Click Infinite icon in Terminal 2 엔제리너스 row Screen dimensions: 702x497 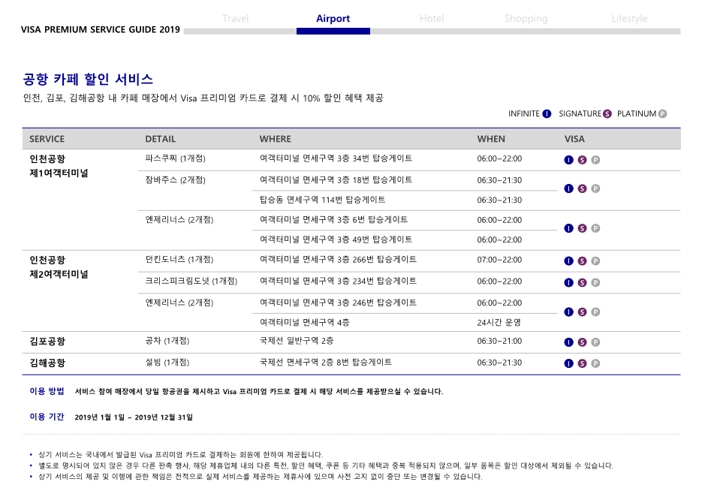tap(568, 312)
